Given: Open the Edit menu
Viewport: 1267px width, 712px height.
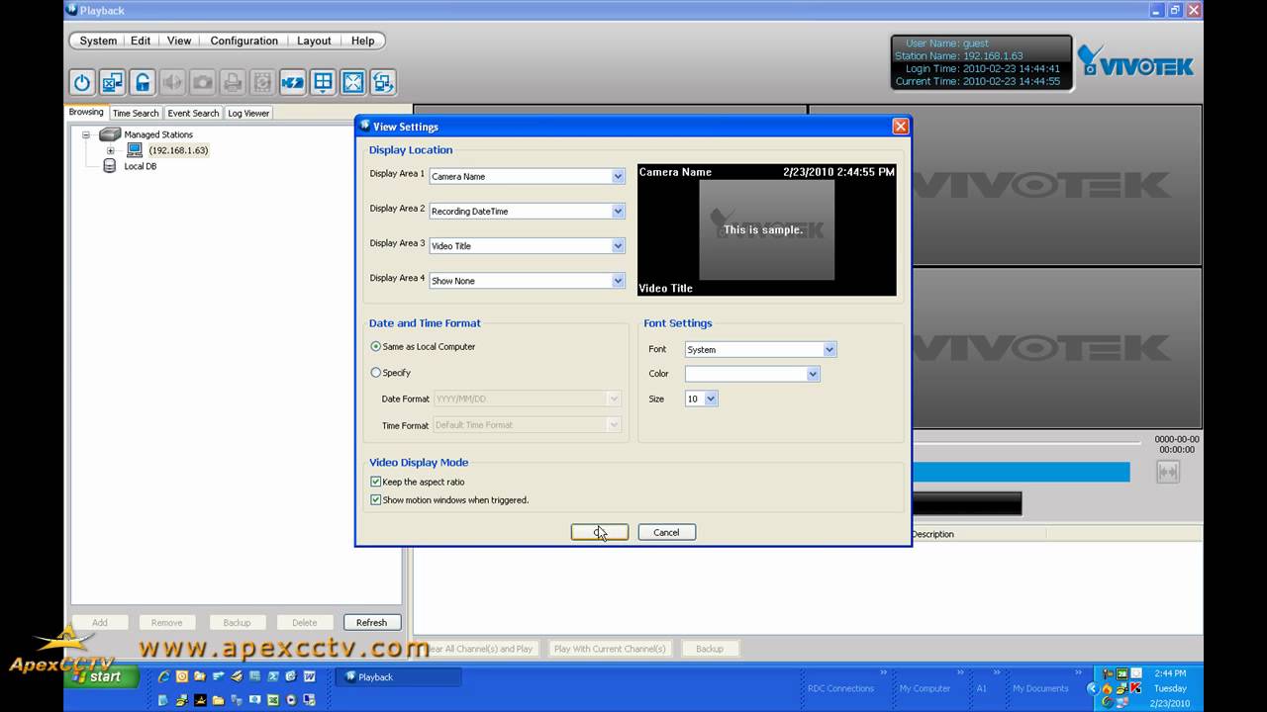Looking at the screenshot, I should [x=141, y=41].
